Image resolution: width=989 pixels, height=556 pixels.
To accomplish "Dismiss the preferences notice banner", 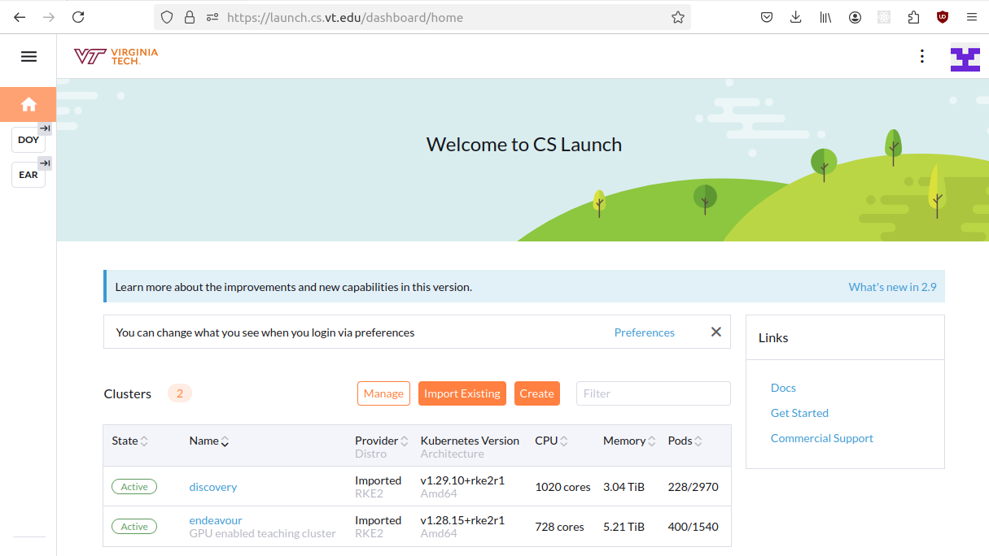I will [715, 332].
